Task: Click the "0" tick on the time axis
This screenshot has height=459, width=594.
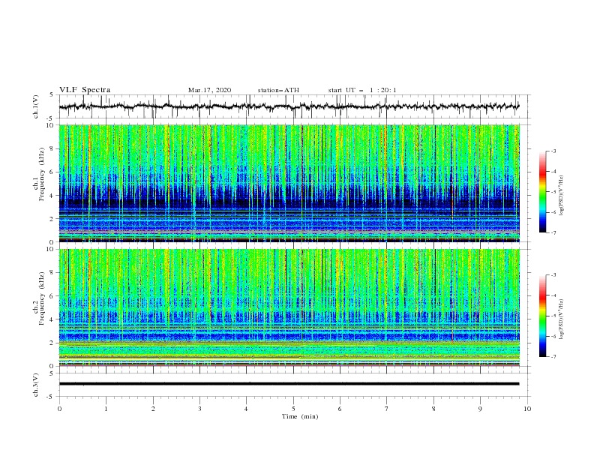Action: coord(59,409)
